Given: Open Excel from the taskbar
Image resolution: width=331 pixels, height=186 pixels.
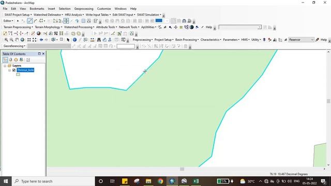Looking at the screenshot, I should pos(196,181).
